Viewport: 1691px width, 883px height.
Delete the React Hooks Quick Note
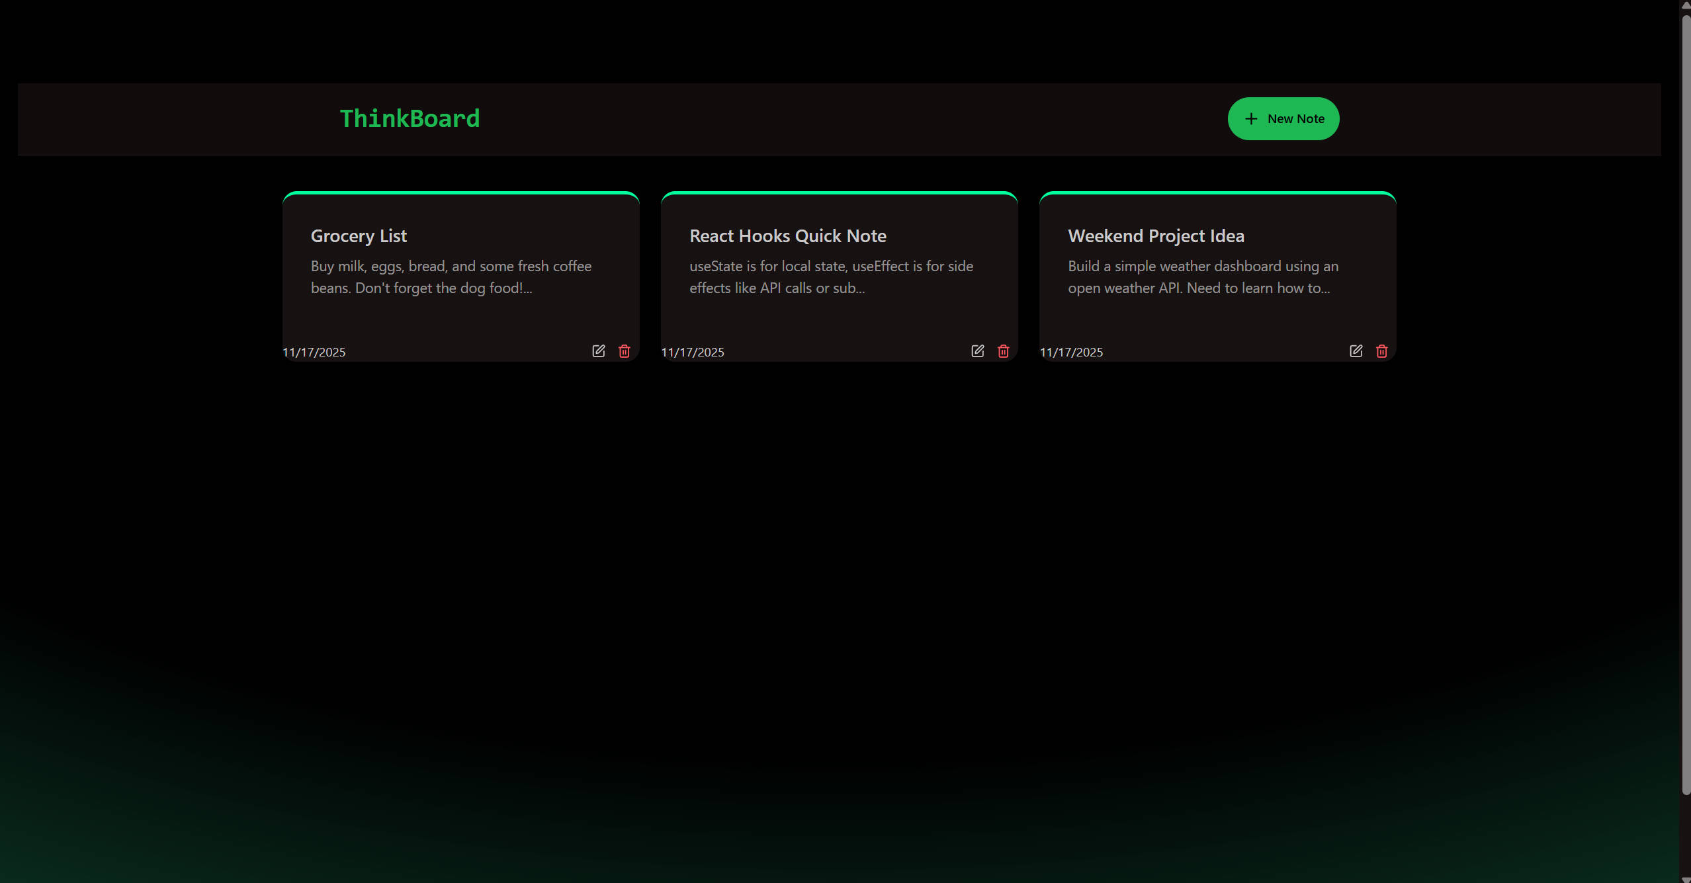pyautogui.click(x=1003, y=351)
